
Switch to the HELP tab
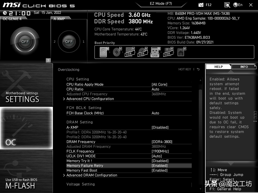(x=218, y=67)
